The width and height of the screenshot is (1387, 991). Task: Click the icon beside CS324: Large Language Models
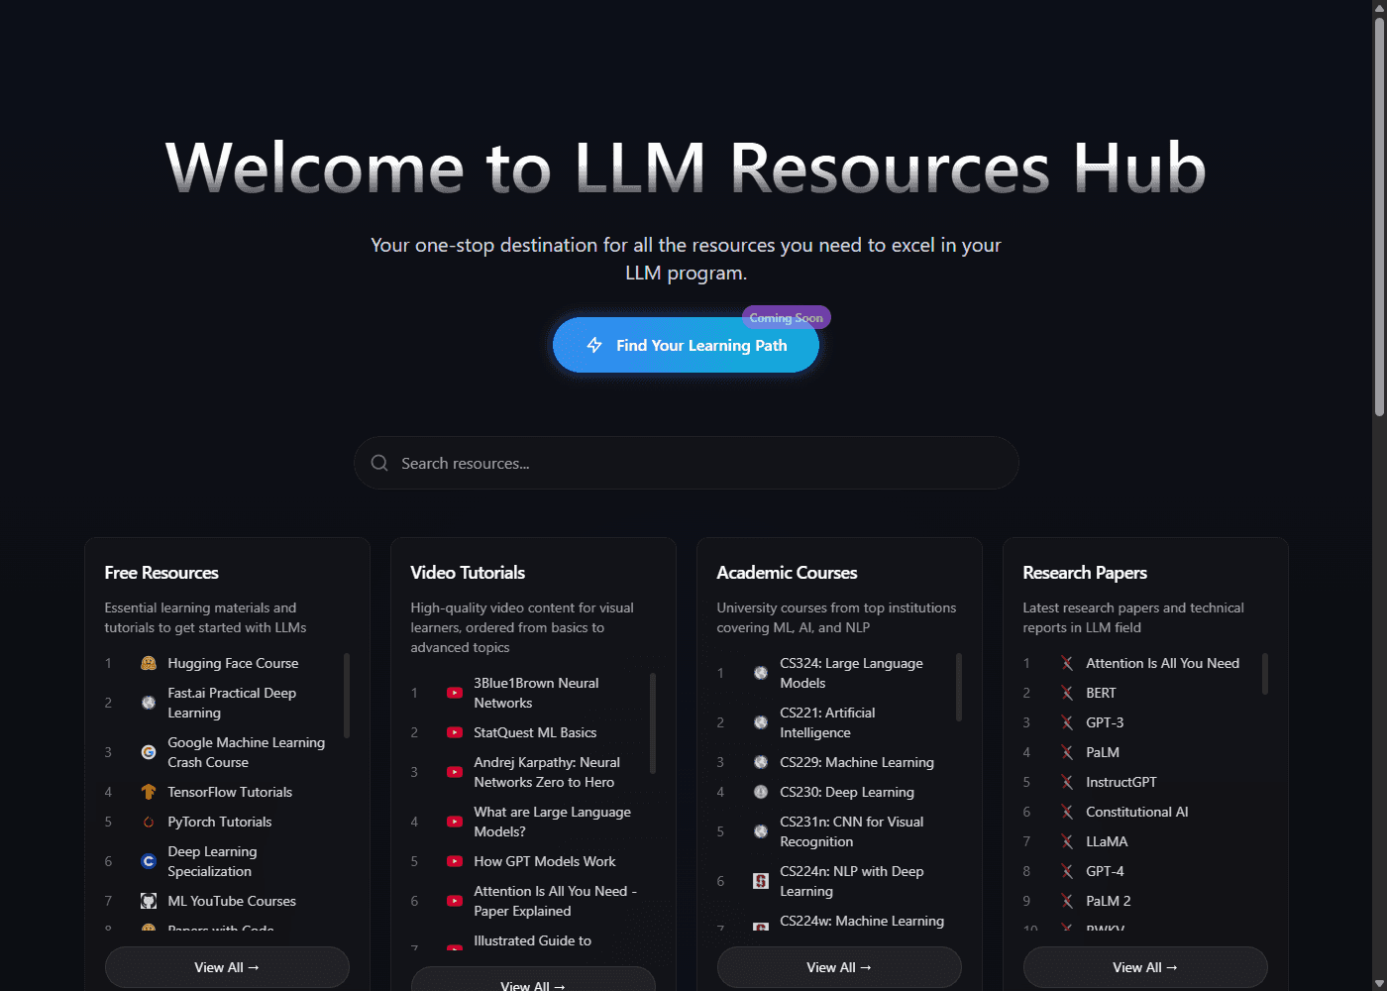(x=761, y=673)
